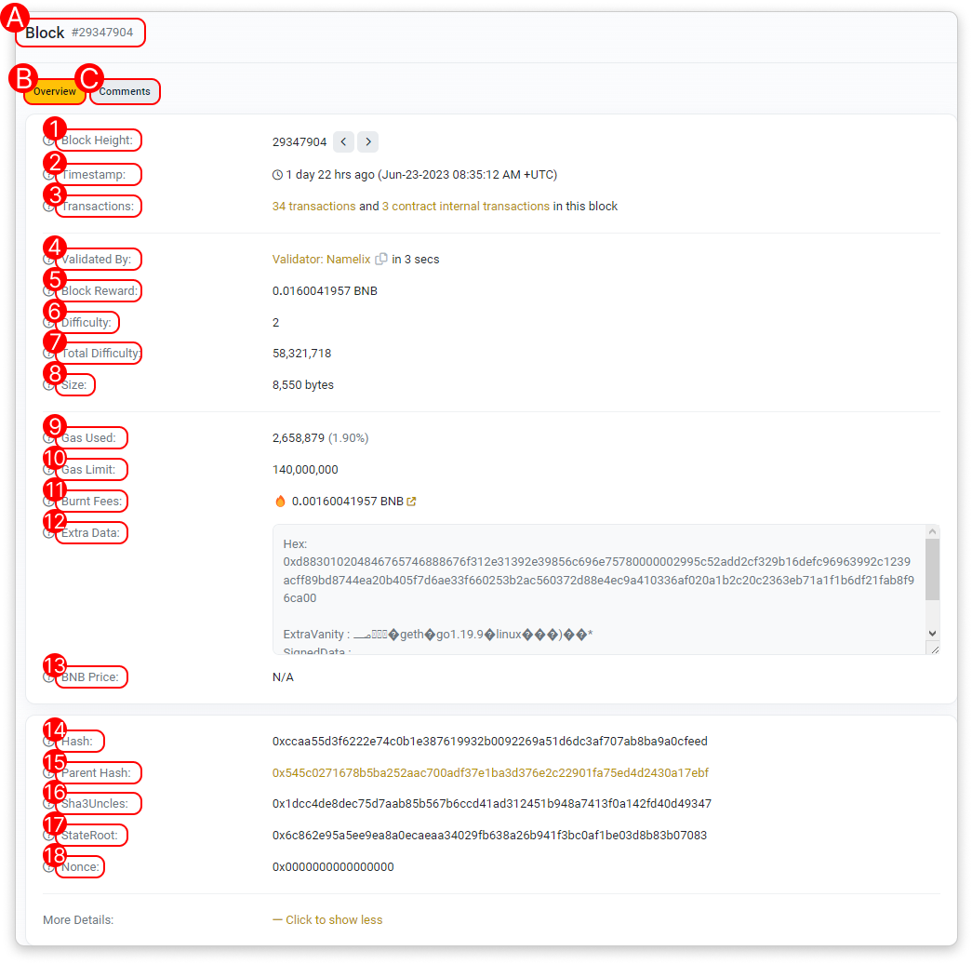Open 3 contract internal transactions link
The image size is (972, 964).
tap(465, 207)
